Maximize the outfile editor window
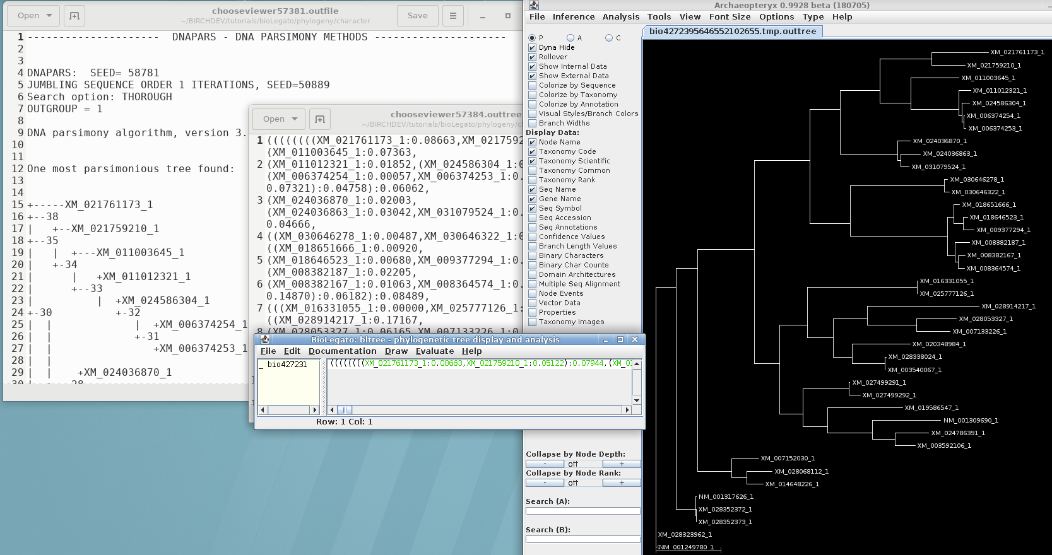The image size is (1052, 555). [x=507, y=16]
